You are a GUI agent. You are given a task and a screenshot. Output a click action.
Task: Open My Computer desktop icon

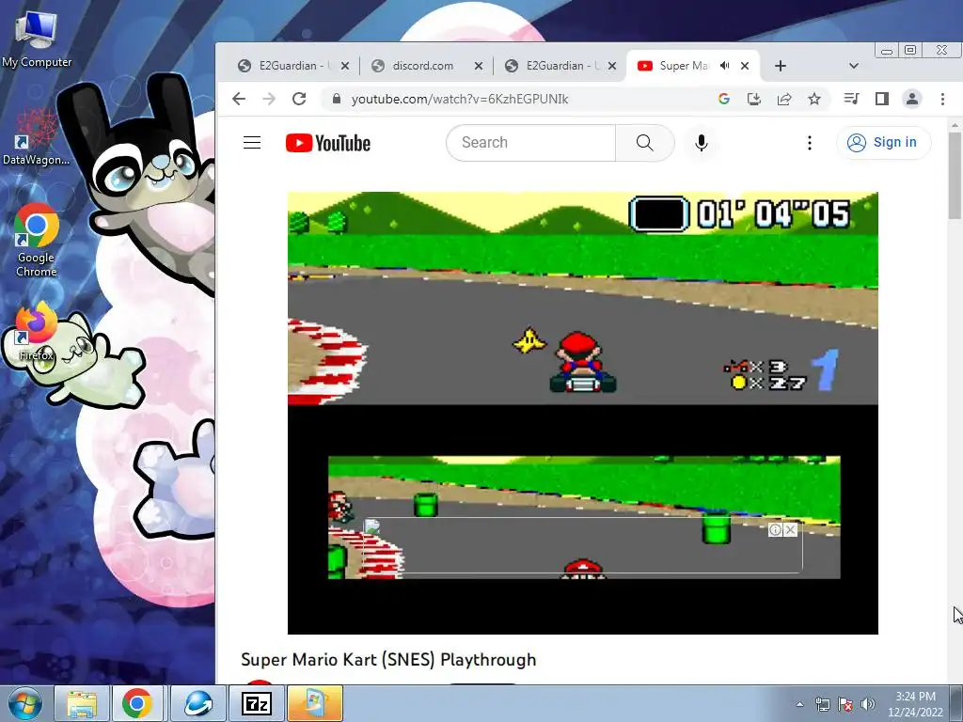[37, 39]
